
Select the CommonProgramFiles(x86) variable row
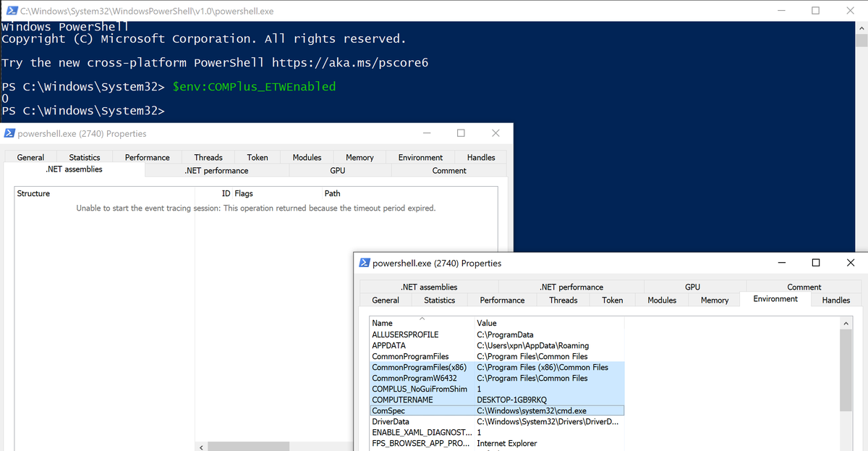pyautogui.click(x=497, y=367)
